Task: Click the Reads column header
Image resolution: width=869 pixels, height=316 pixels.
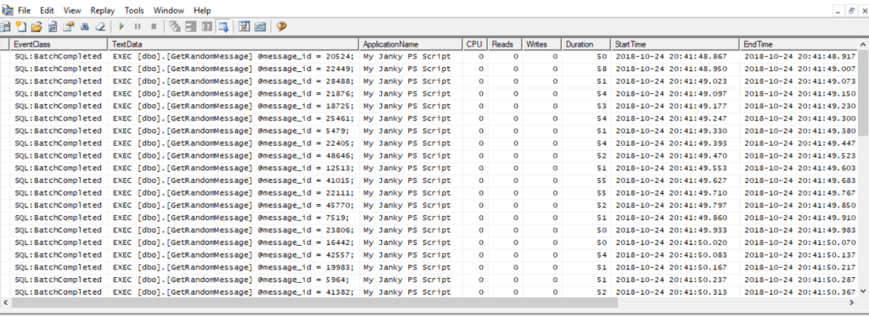Action: (x=504, y=44)
